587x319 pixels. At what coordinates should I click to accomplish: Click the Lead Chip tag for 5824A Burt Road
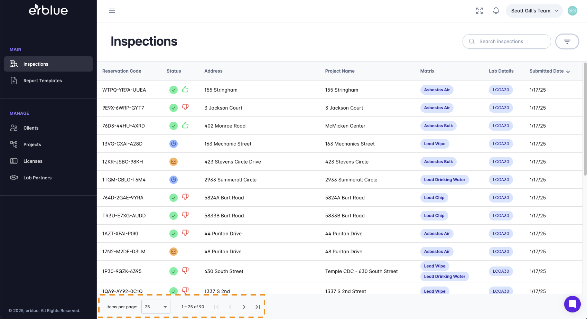pos(434,198)
